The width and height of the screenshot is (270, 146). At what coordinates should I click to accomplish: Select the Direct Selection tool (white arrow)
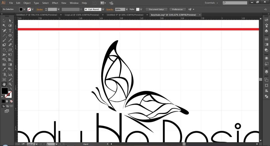(10, 20)
